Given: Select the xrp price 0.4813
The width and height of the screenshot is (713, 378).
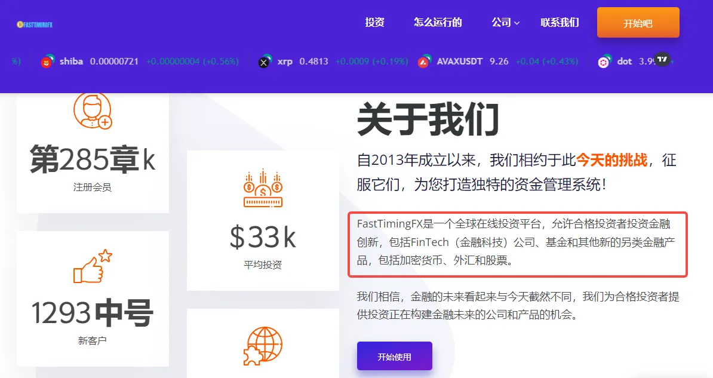Looking at the screenshot, I should (314, 62).
